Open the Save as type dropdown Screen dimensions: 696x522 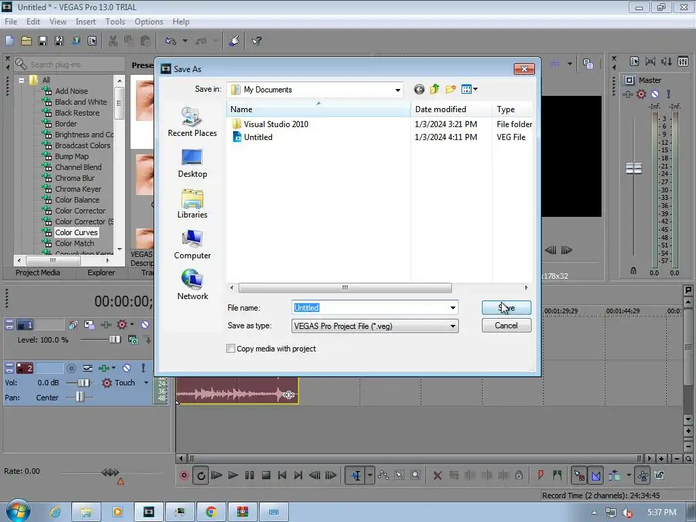pos(453,326)
